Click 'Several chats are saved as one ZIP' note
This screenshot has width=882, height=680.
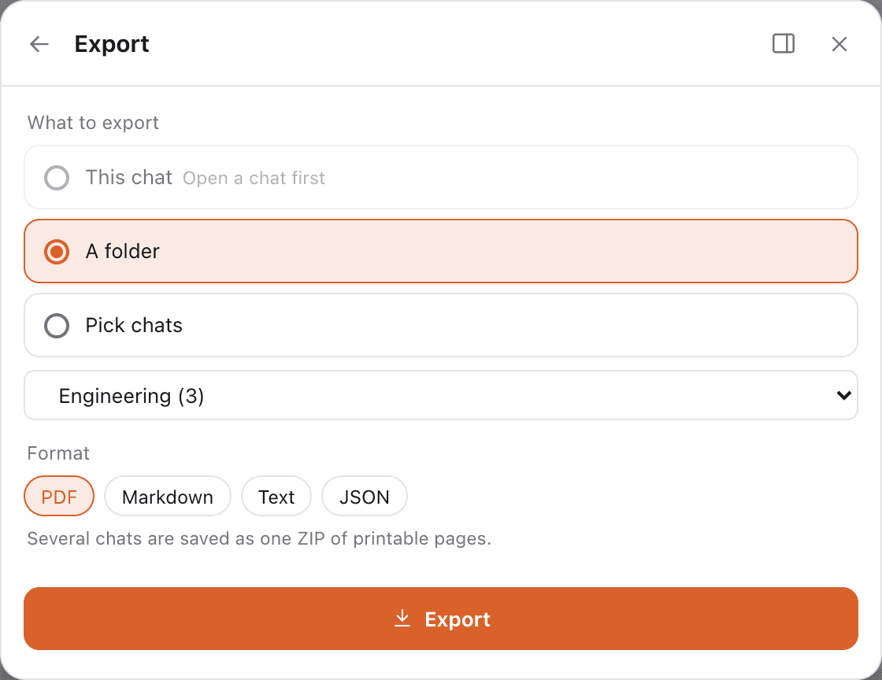pyautogui.click(x=259, y=538)
